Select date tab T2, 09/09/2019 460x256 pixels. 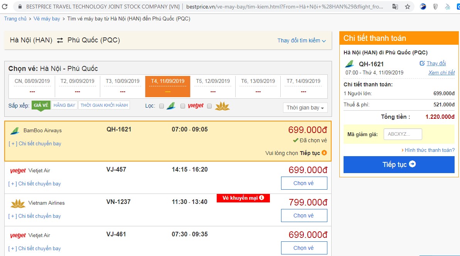coord(78,86)
